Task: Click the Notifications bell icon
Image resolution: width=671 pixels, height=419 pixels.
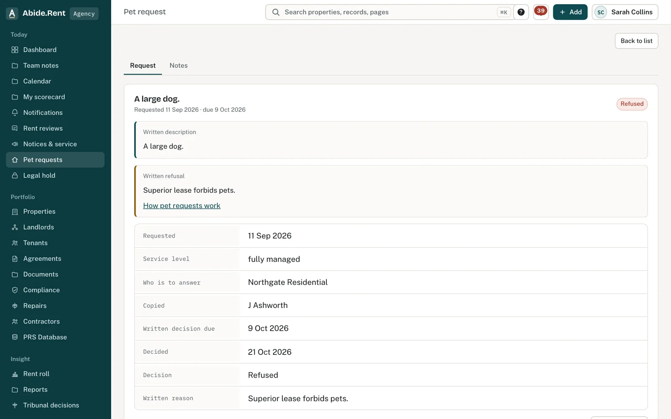Action: 15,113
